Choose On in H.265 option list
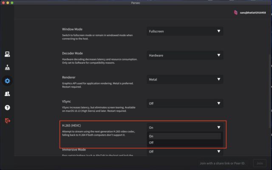This screenshot has height=170, width=272. click(x=185, y=136)
